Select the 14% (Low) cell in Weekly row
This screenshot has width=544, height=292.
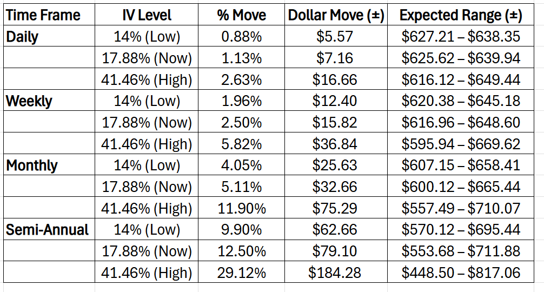[x=147, y=101]
